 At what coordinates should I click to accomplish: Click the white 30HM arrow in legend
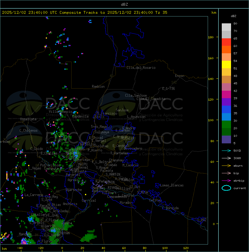coord(226,158)
